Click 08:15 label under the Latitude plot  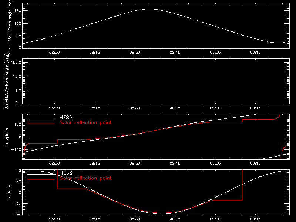95,219
